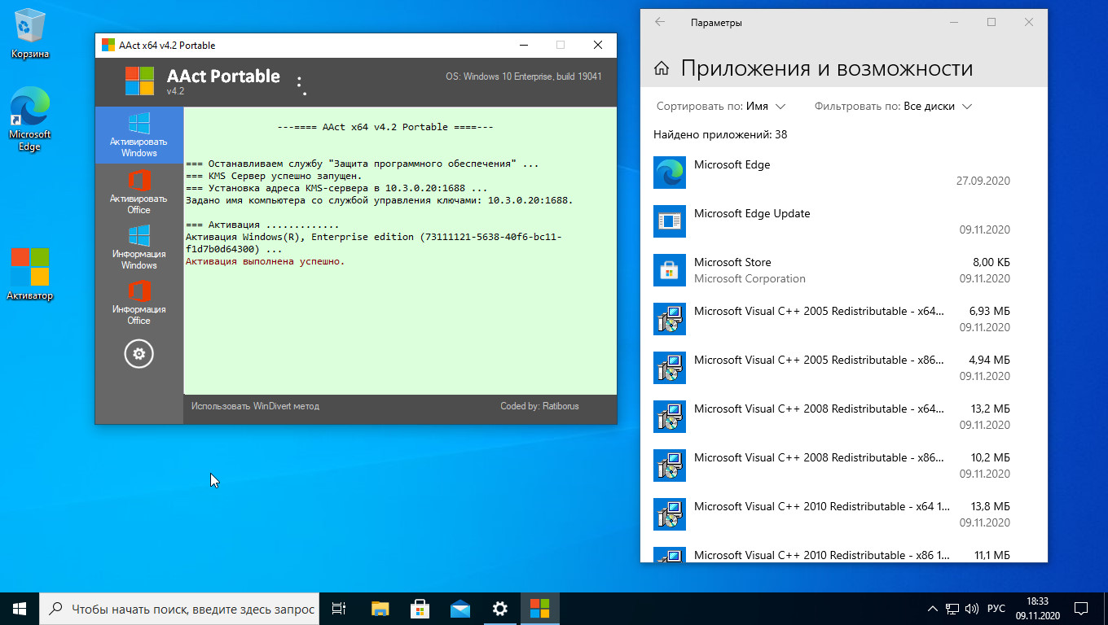Select Microsoft Store in the apps list
The image size is (1108, 625).
click(831, 270)
